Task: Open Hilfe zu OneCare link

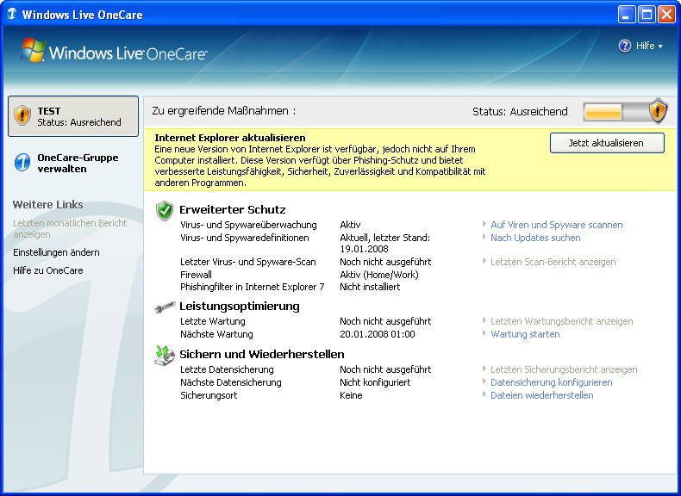Action: point(47,270)
